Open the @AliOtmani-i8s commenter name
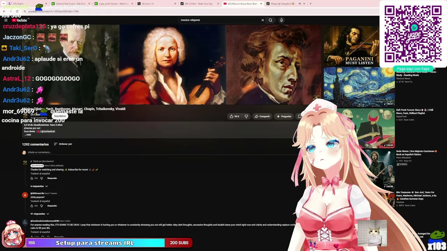This screenshot has width=447, height=251. [37, 193]
